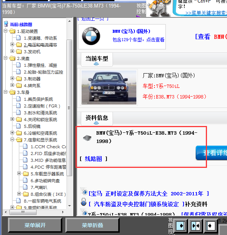Click the left-arrow view control icon
The image size is (227, 235).
point(210,226)
